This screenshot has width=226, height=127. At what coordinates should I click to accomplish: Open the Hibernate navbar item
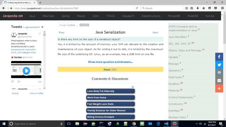(x=48, y=16)
